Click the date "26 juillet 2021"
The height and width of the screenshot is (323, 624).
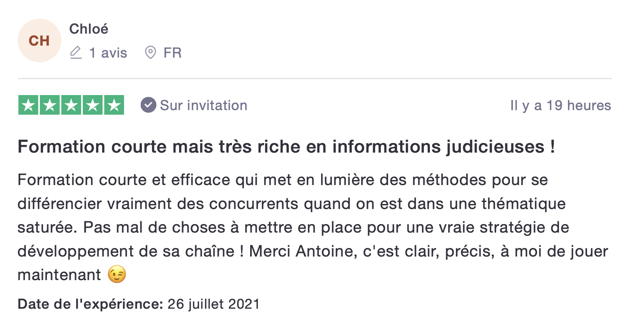(213, 304)
